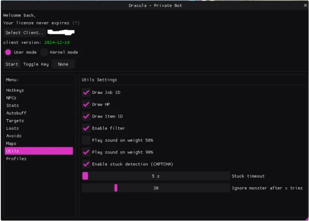This screenshot has width=309, height=221.
Task: Set the Toggle Key None button
Action: tap(63, 64)
